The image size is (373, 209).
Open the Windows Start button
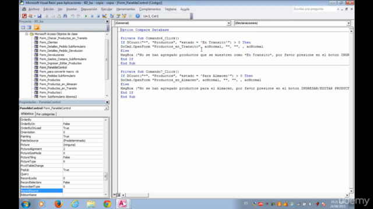point(26,204)
